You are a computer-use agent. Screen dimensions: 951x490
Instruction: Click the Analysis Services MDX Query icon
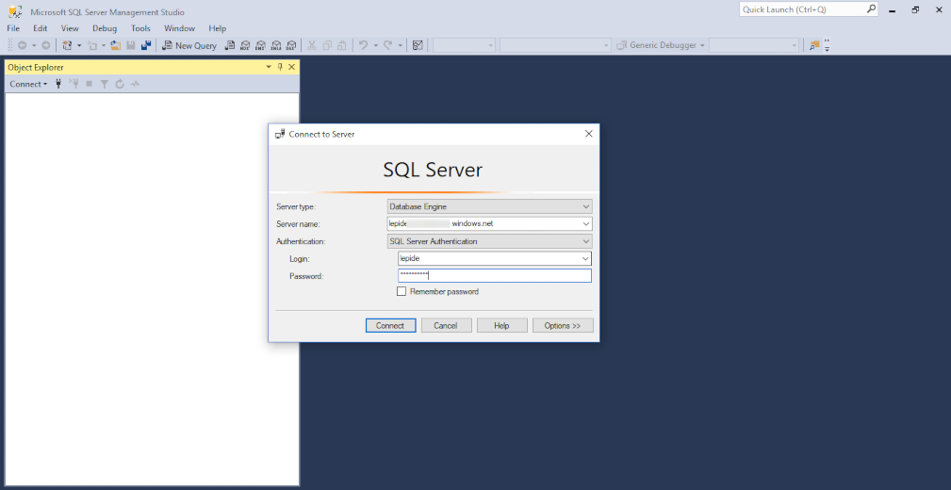[x=245, y=45]
